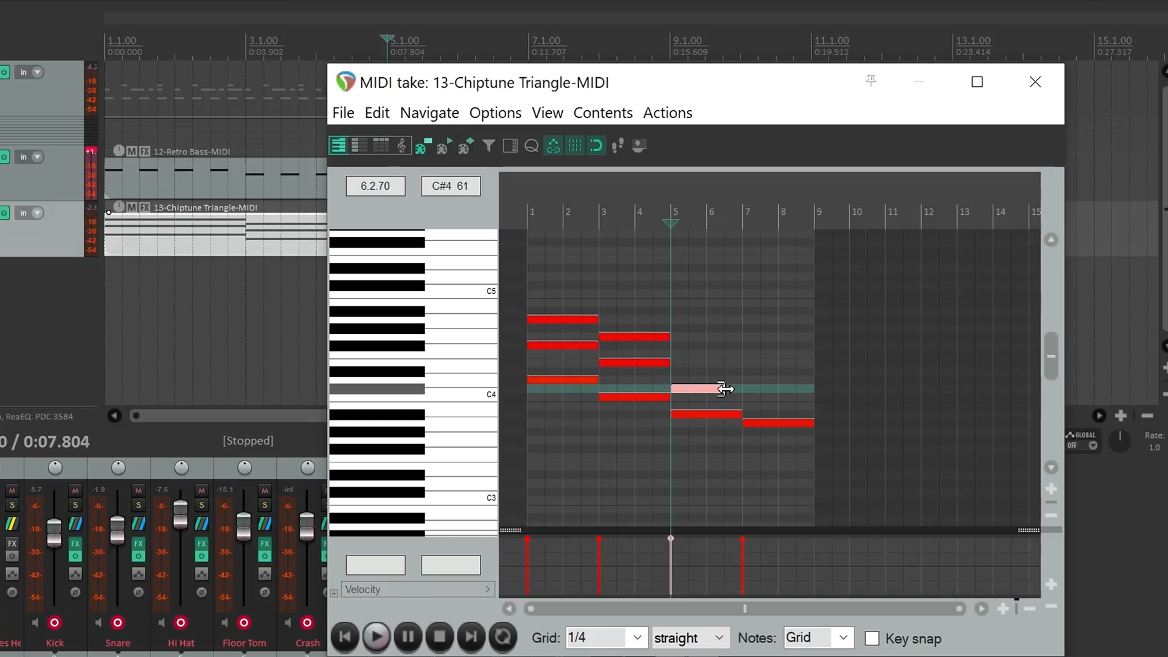Open the MIDI event filter

coord(488,145)
